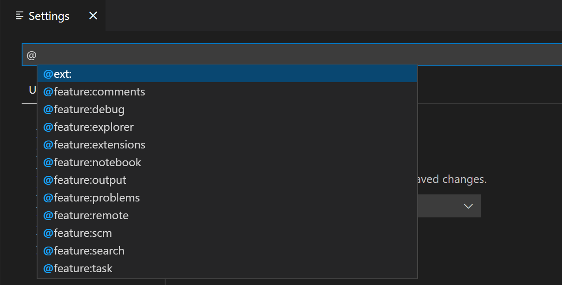This screenshot has height=285, width=562.
Task: Close the Settings editor tab
Action: (x=93, y=15)
